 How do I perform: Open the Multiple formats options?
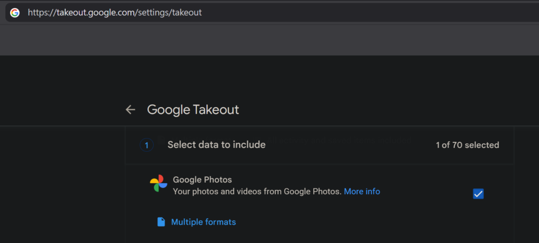click(x=204, y=222)
